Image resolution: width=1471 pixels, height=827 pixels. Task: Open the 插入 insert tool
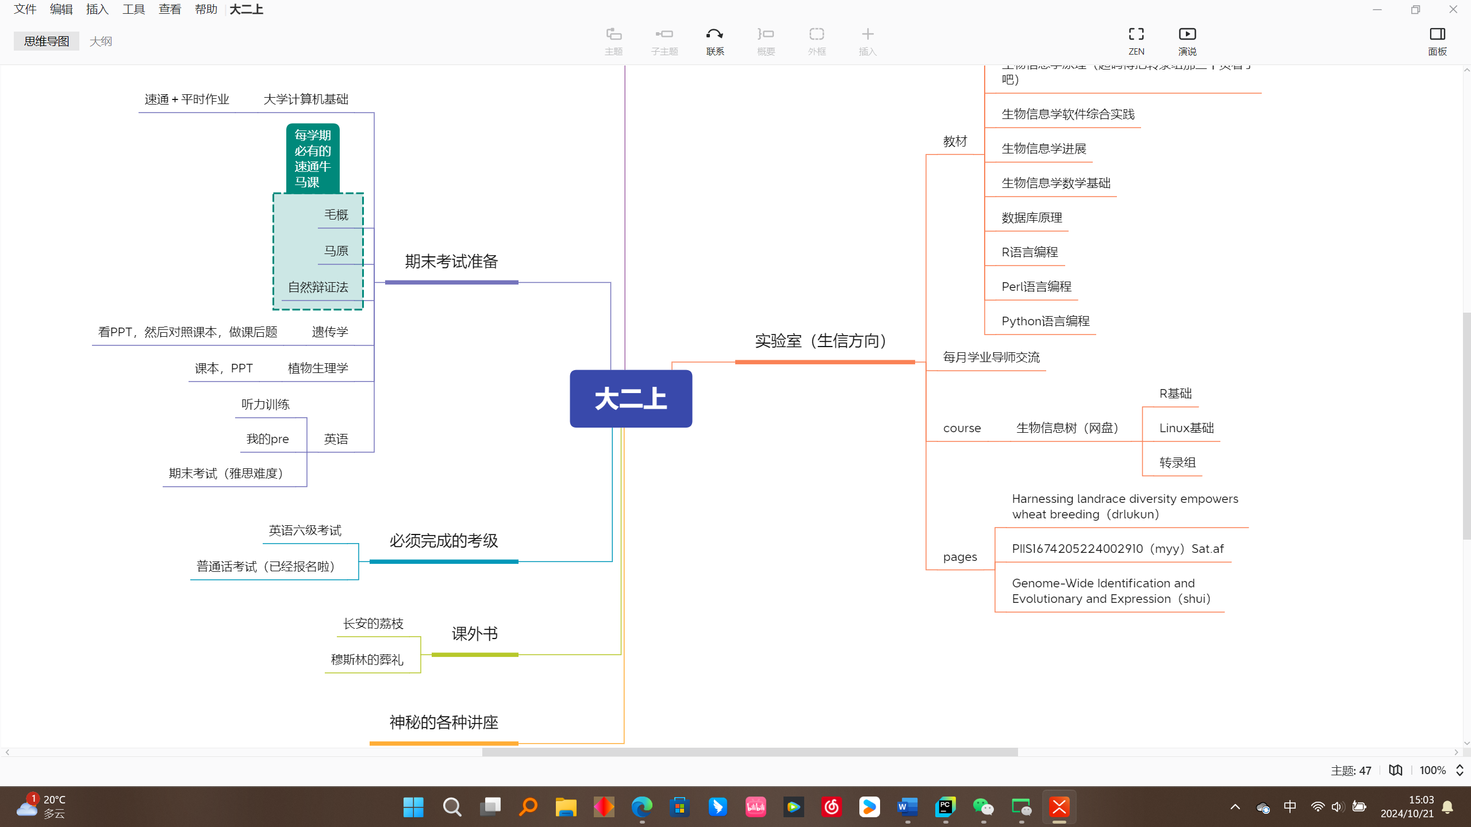[x=867, y=40]
